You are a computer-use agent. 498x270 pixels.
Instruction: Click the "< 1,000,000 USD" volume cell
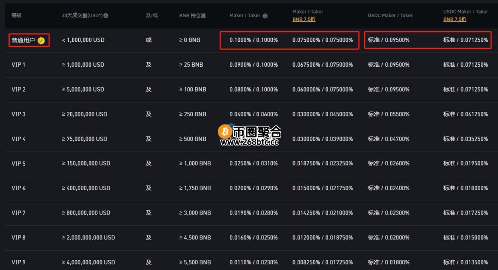pyautogui.click(x=83, y=40)
